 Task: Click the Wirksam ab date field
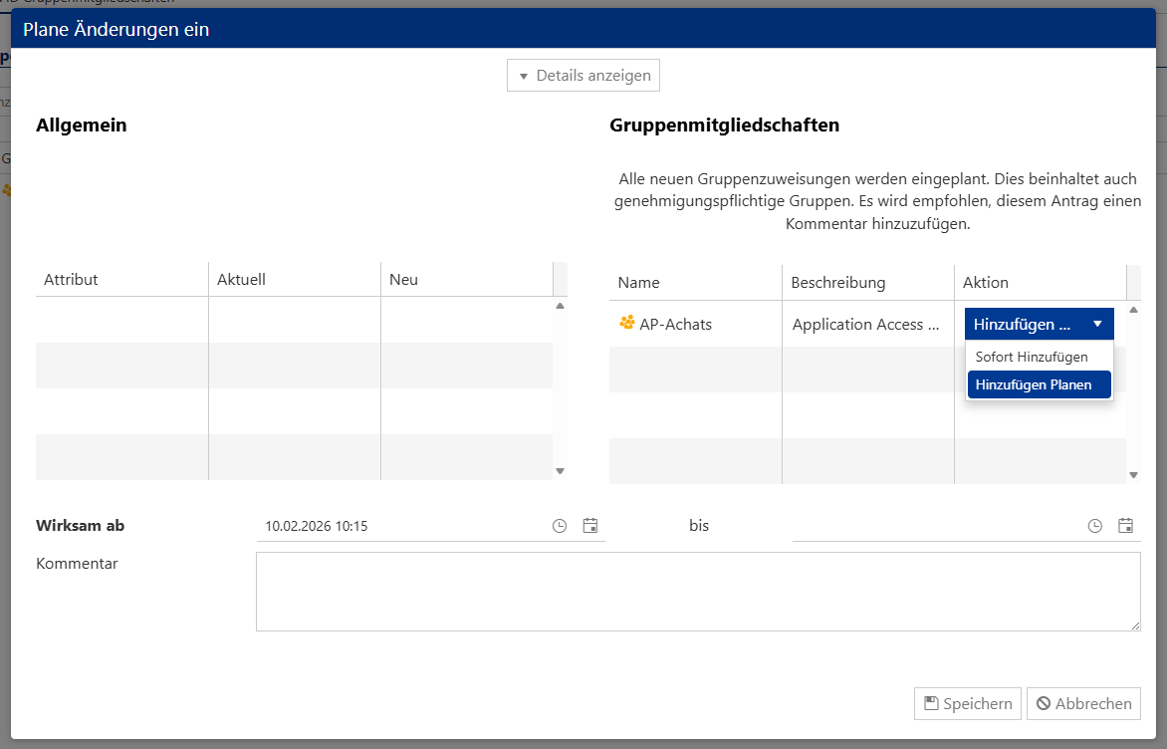click(398, 526)
